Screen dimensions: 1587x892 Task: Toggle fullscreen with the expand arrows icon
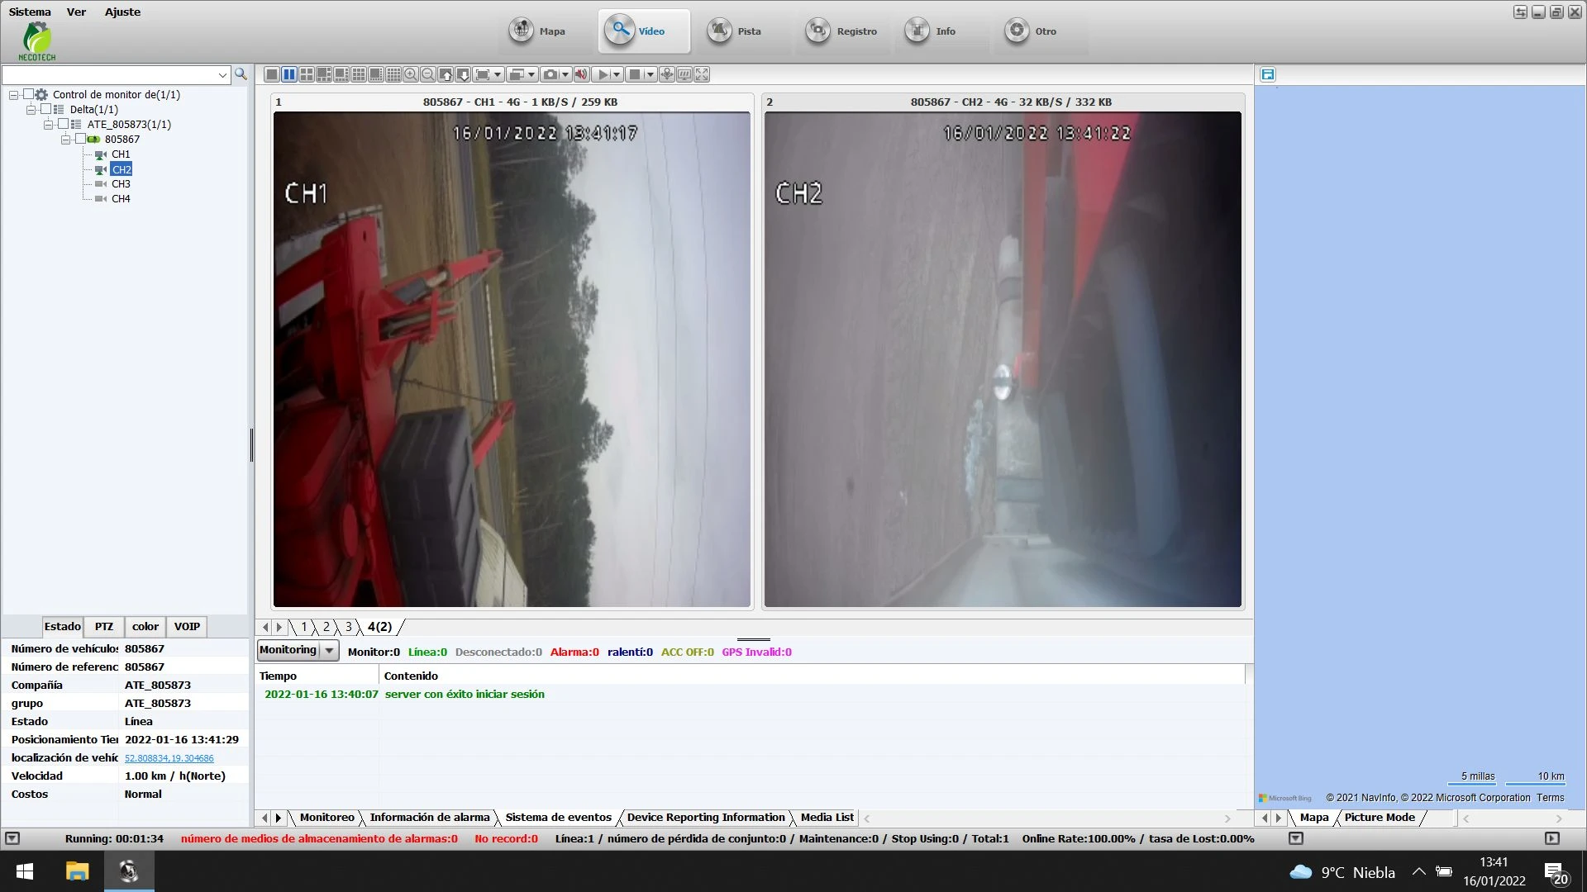pyautogui.click(x=702, y=74)
